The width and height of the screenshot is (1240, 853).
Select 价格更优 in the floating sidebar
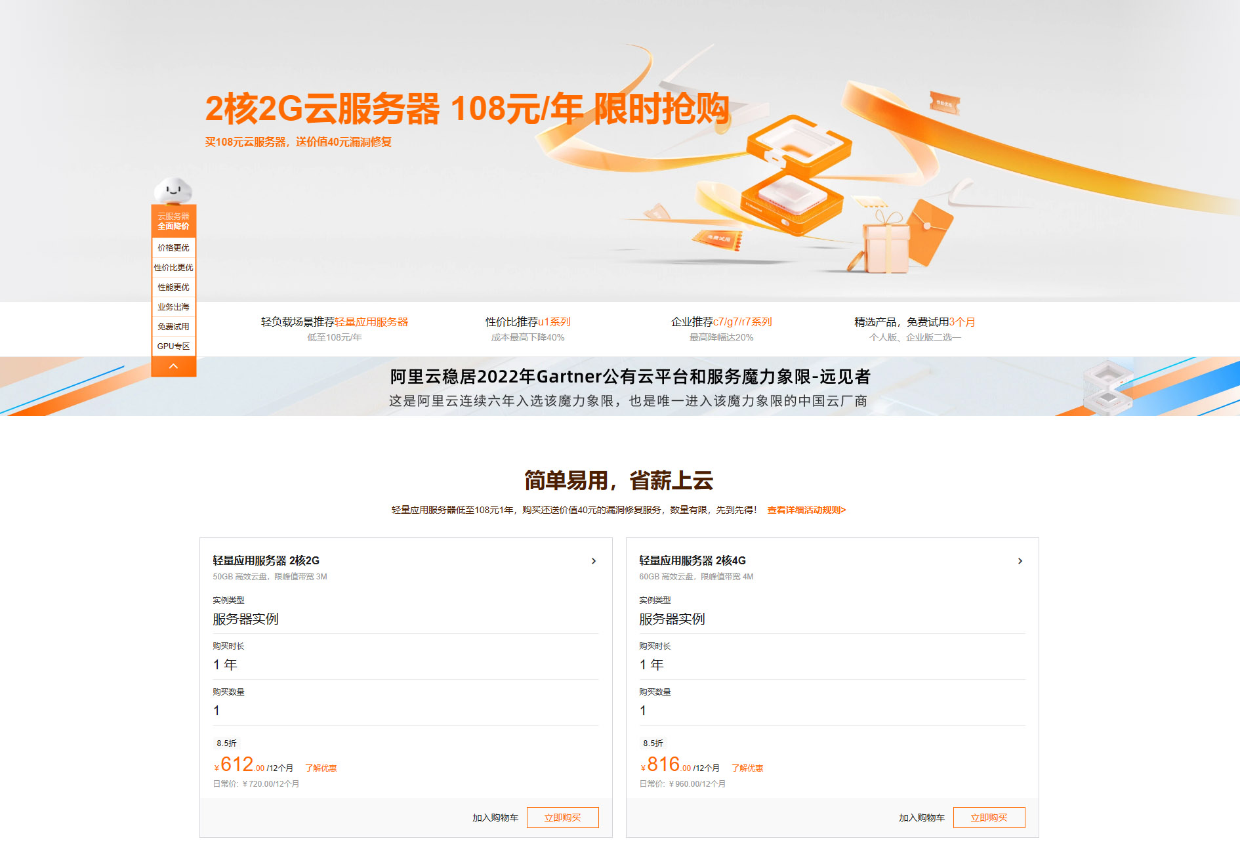(173, 247)
